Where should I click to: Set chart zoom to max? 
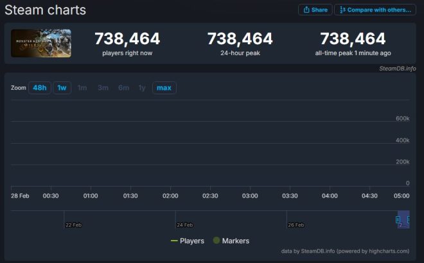tap(164, 88)
